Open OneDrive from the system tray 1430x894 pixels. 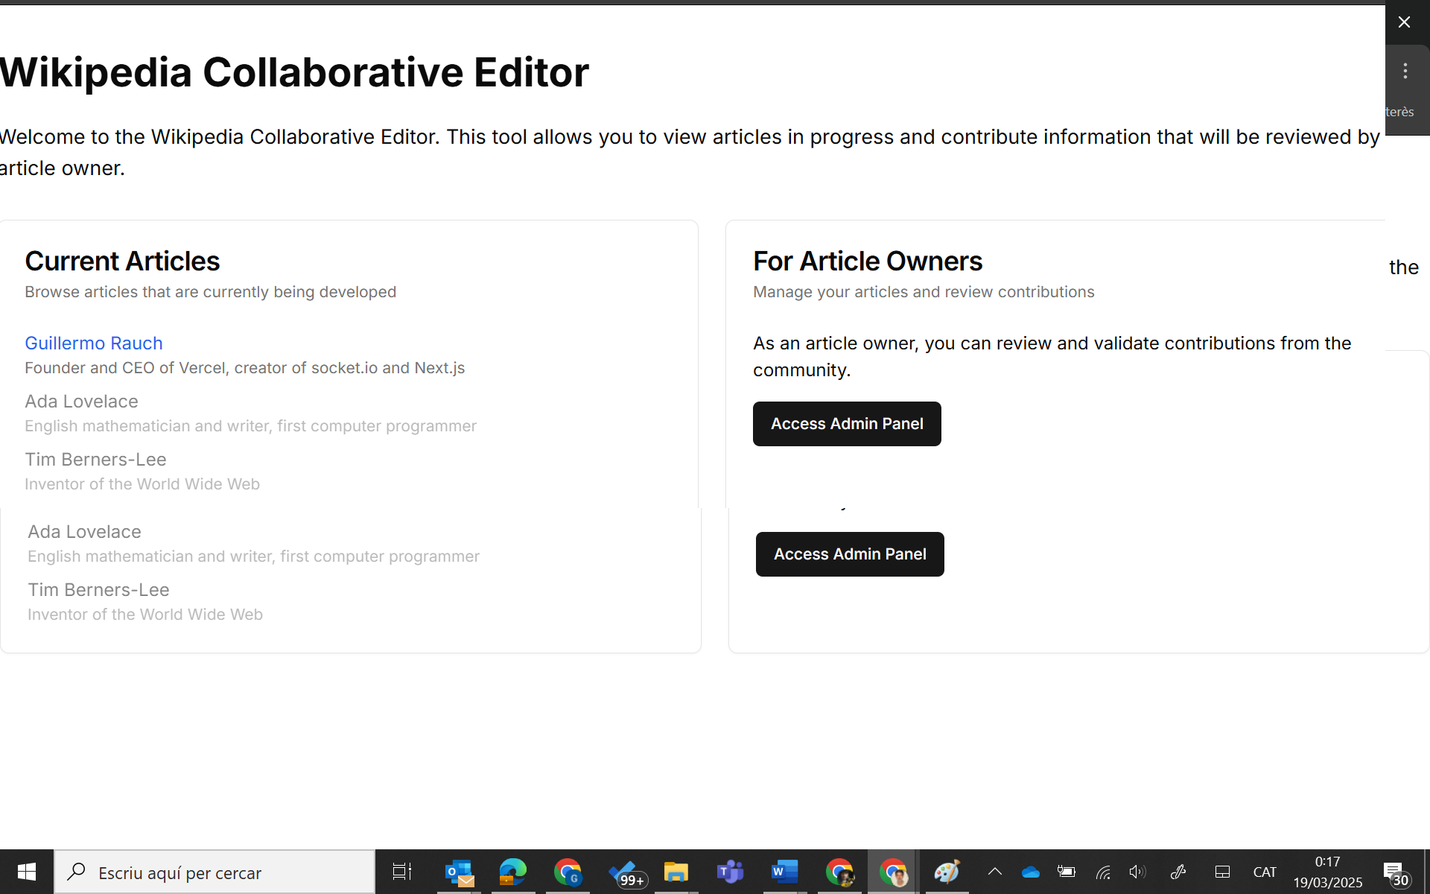click(x=1031, y=872)
